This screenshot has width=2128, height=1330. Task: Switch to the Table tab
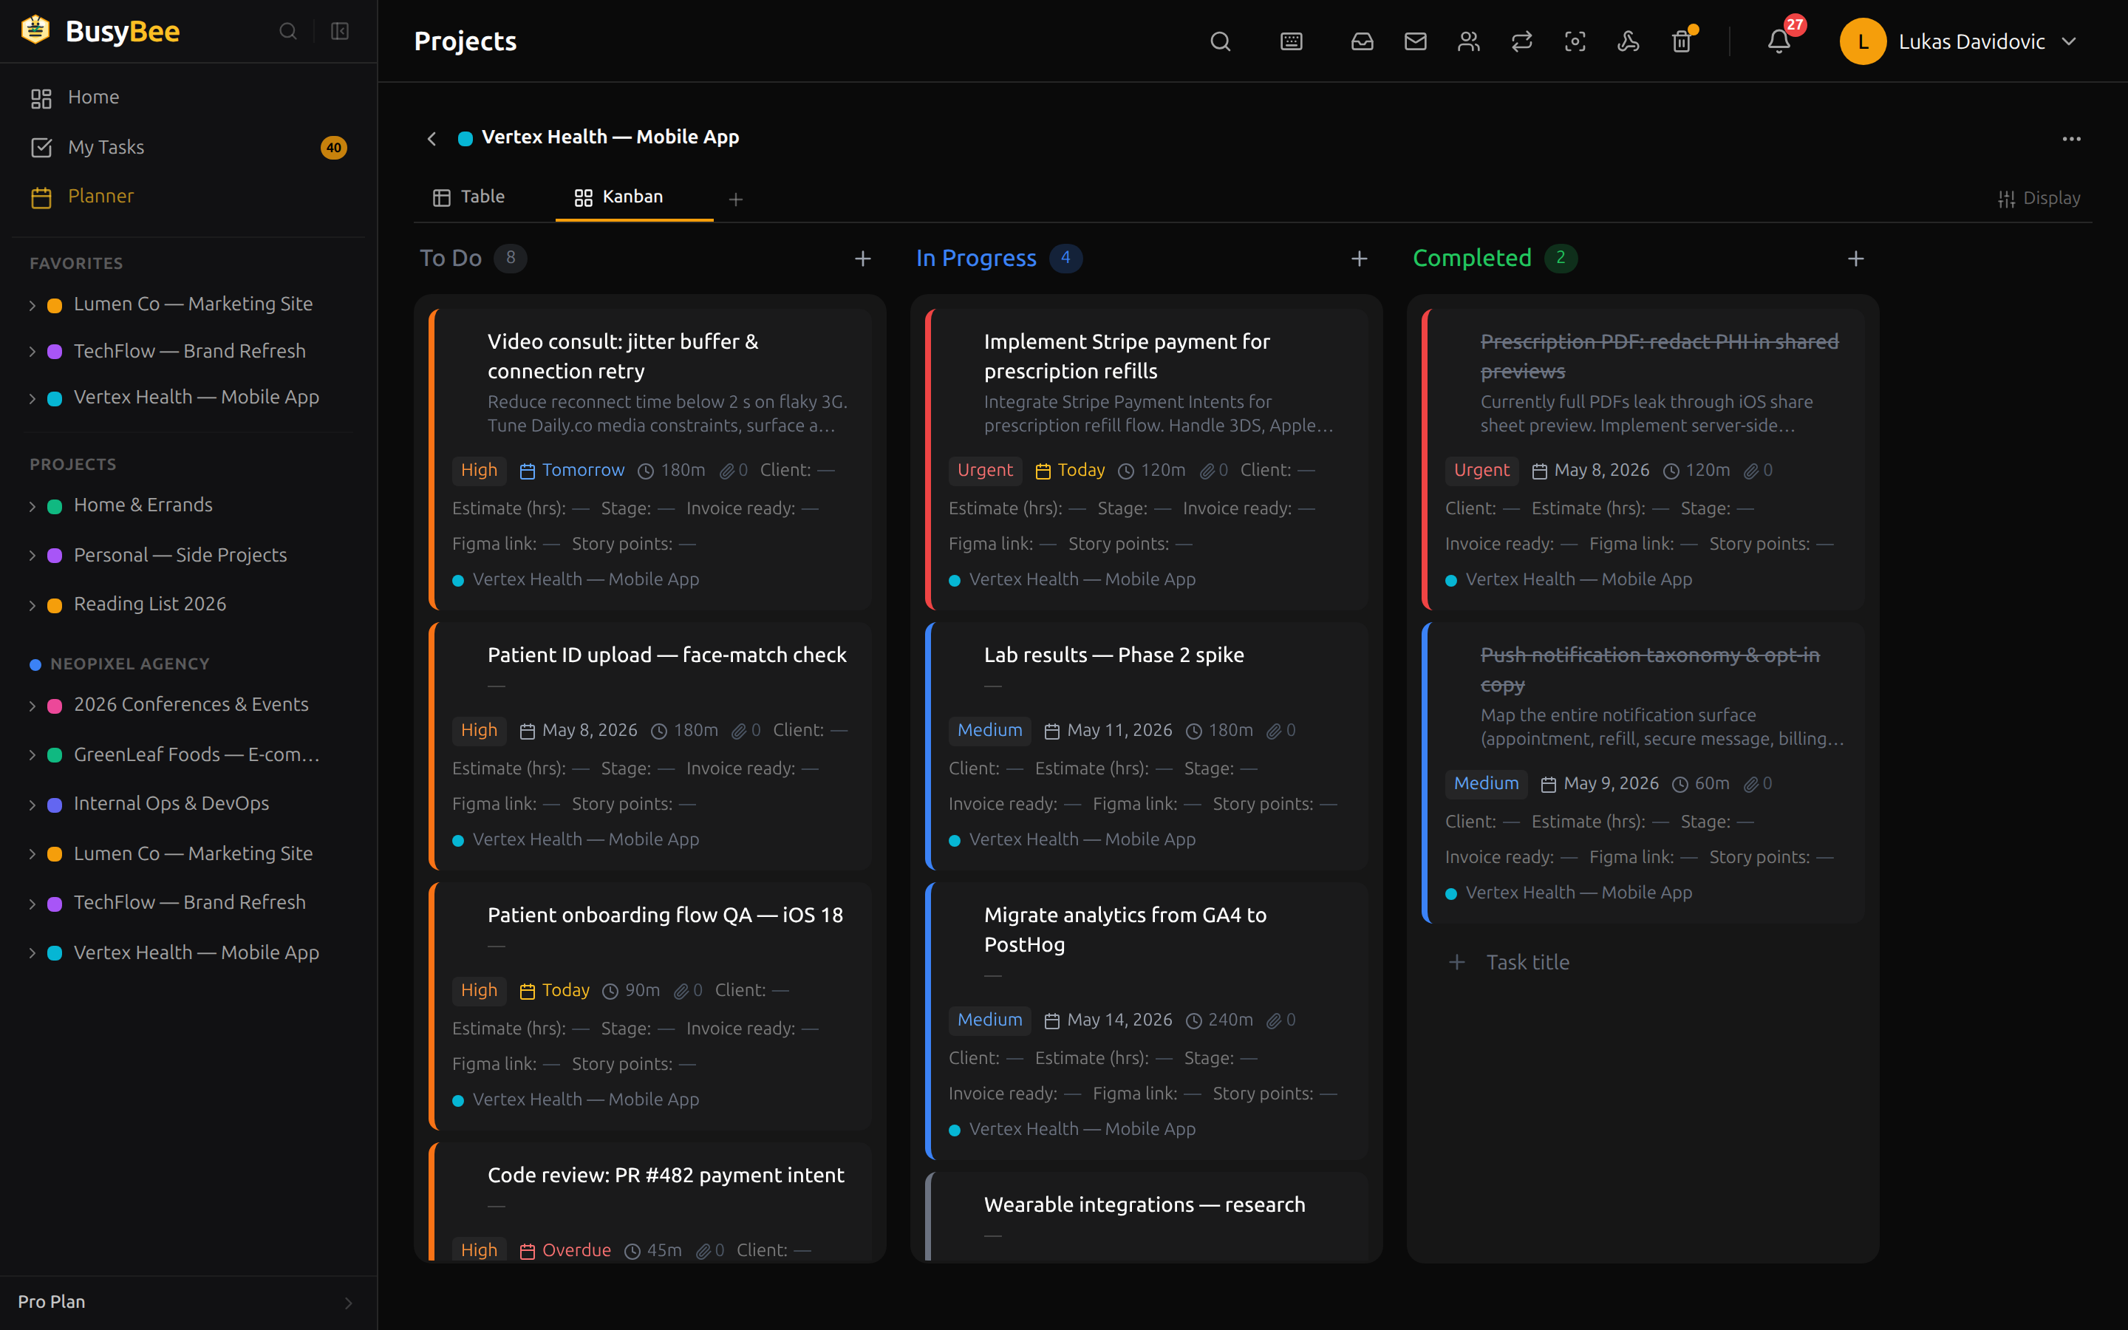[x=468, y=197]
